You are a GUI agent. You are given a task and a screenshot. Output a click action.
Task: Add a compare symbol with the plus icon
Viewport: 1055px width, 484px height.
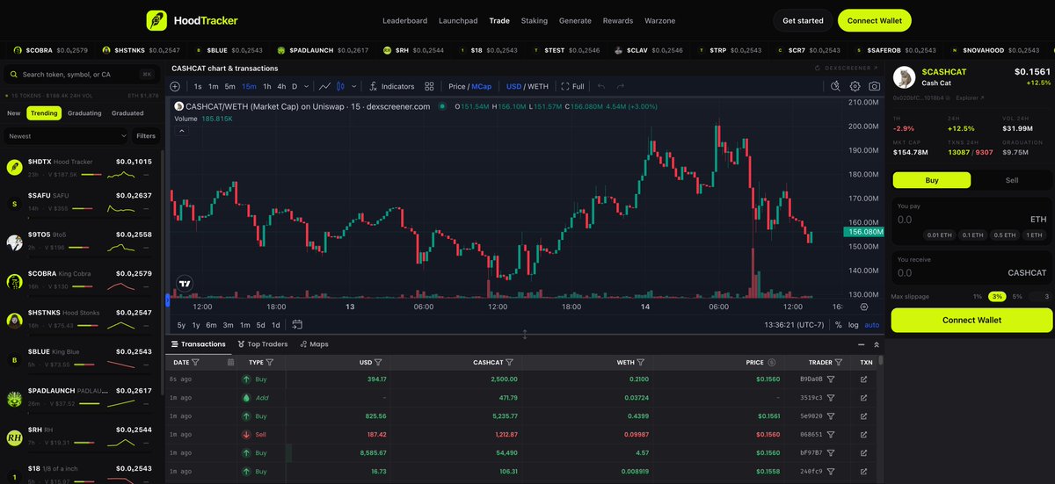point(175,86)
